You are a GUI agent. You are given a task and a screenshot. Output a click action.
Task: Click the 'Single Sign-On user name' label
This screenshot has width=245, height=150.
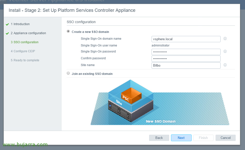click(x=99, y=45)
